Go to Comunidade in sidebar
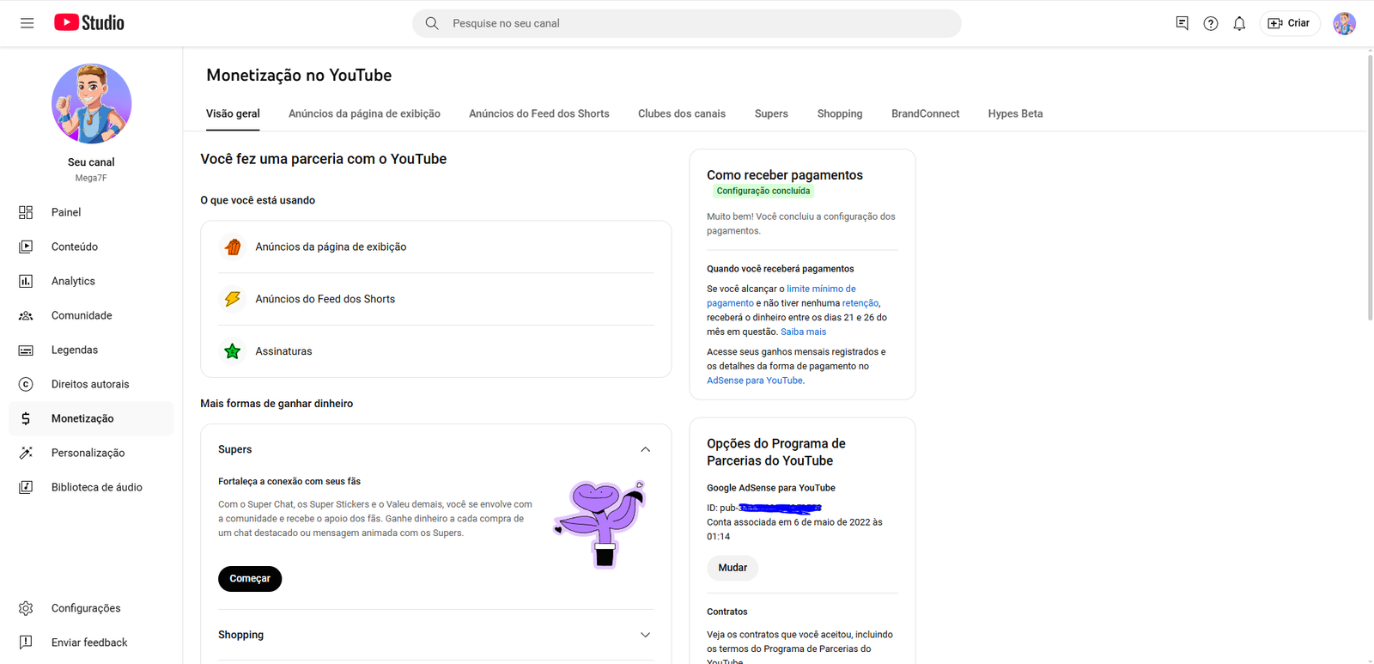This screenshot has width=1374, height=664. click(x=91, y=315)
